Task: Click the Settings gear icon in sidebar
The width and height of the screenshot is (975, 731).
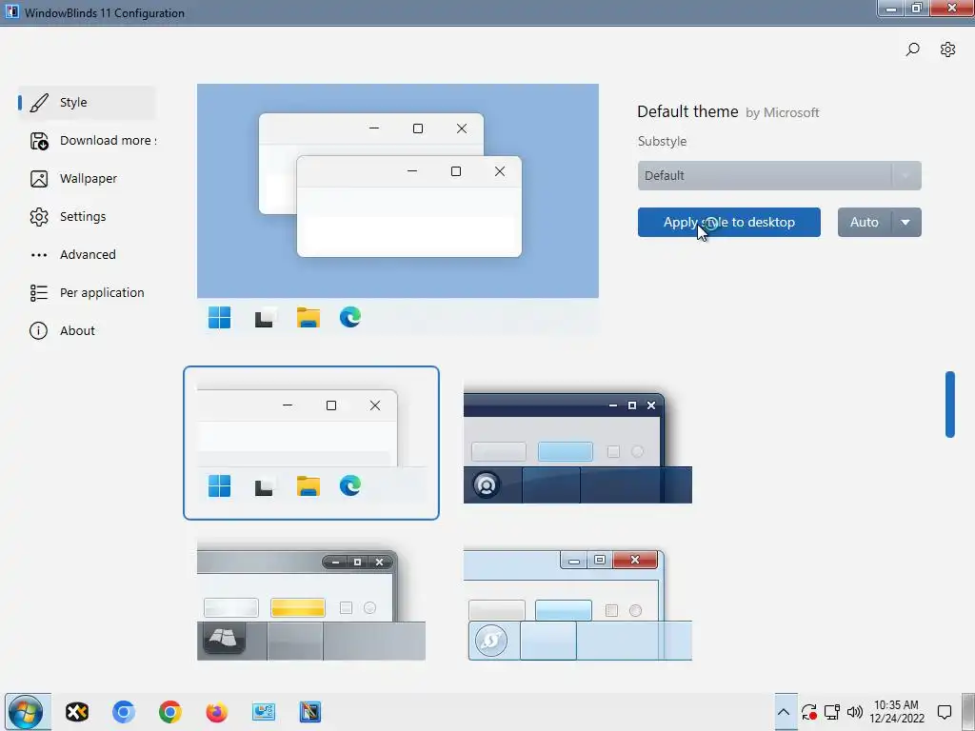Action: 38,217
